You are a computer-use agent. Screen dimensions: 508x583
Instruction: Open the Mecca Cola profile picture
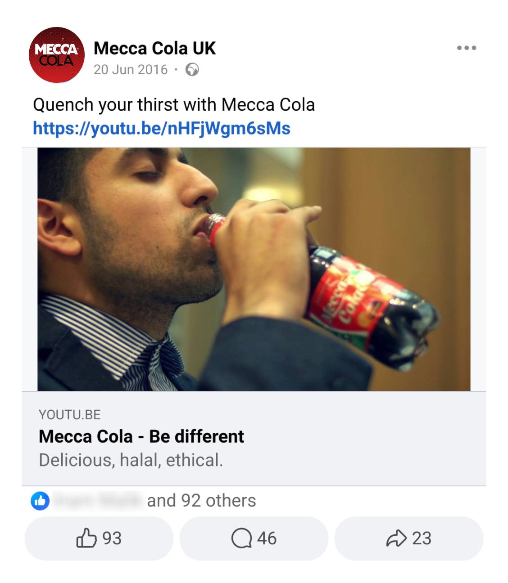coord(56,55)
